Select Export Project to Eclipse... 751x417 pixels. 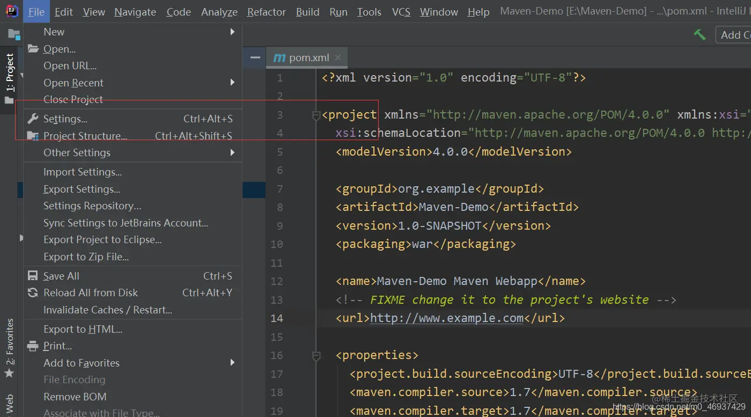(x=132, y=239)
